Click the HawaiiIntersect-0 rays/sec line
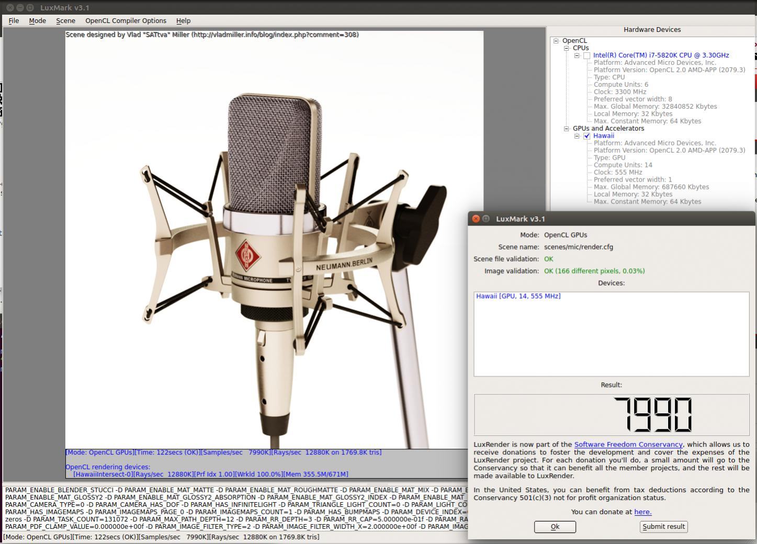 tap(210, 474)
